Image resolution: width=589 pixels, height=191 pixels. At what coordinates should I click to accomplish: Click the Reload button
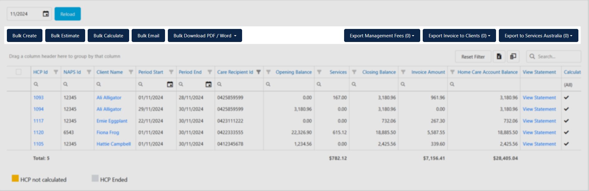coord(68,14)
